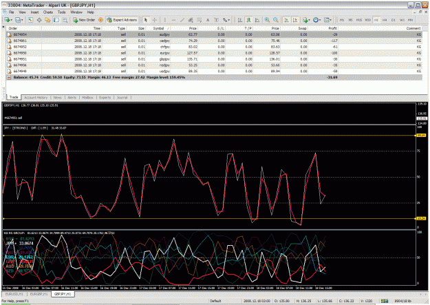This screenshot has width=430, height=305.
Task: Open the View menu
Action: click(x=22, y=12)
